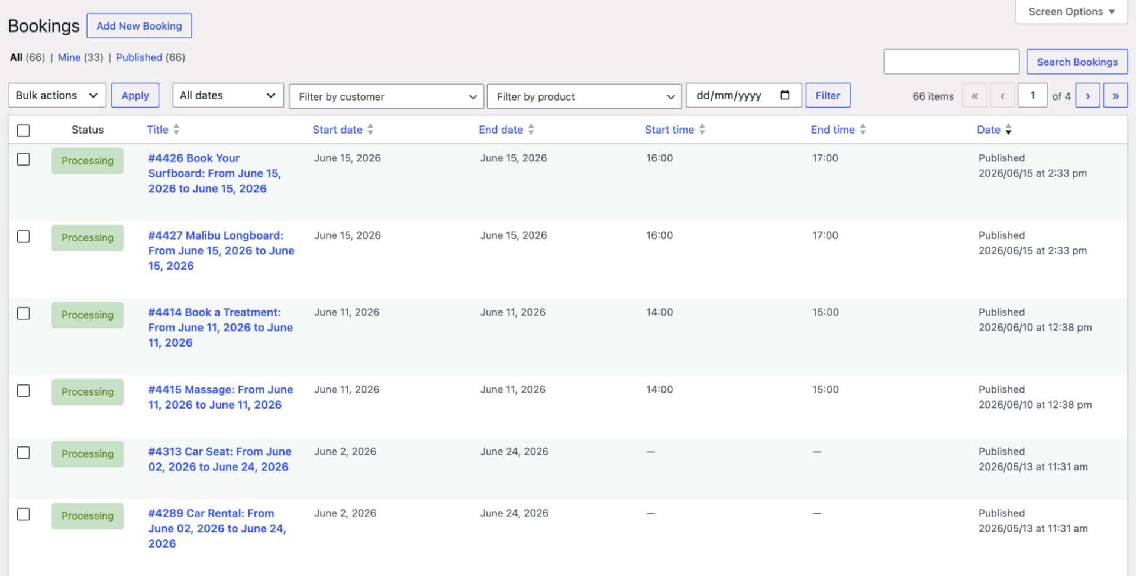This screenshot has height=576, width=1136.
Task: Click the Search Bookings button
Action: click(1077, 62)
